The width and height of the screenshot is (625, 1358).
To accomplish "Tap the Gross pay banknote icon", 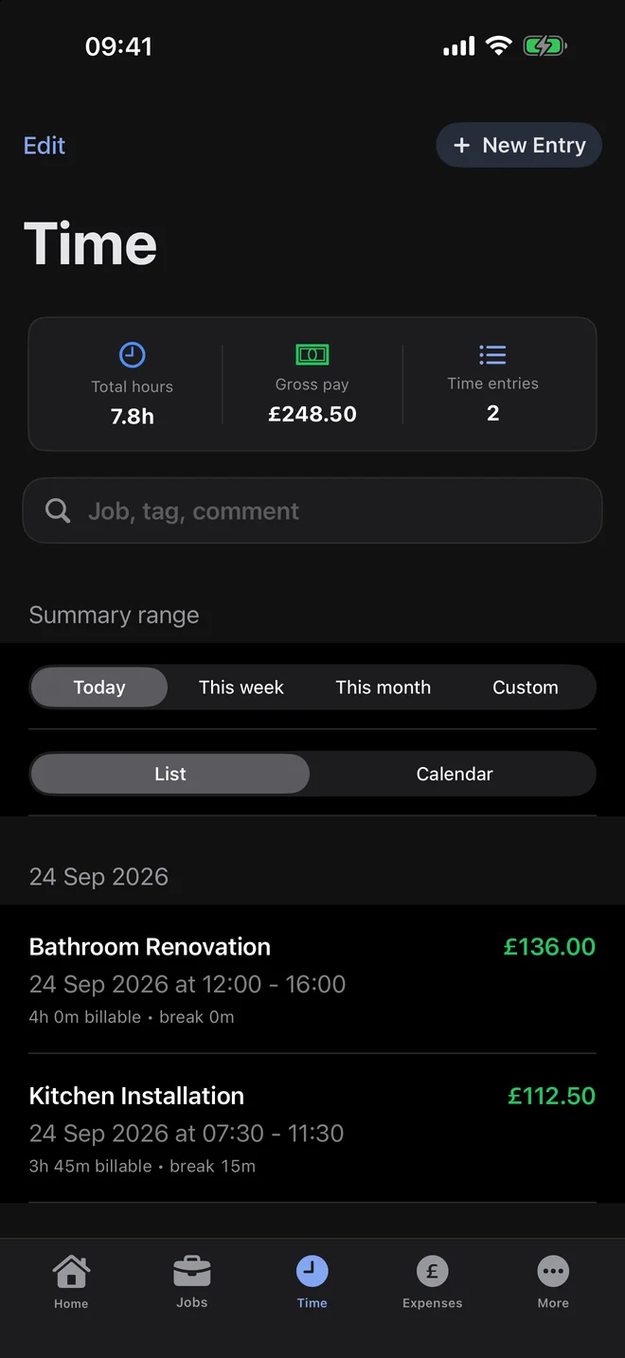I will coord(312,354).
